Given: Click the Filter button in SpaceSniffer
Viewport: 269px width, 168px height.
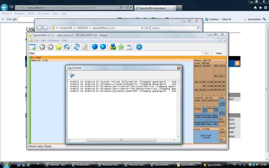Looking at the screenshot, I should 206,53.
